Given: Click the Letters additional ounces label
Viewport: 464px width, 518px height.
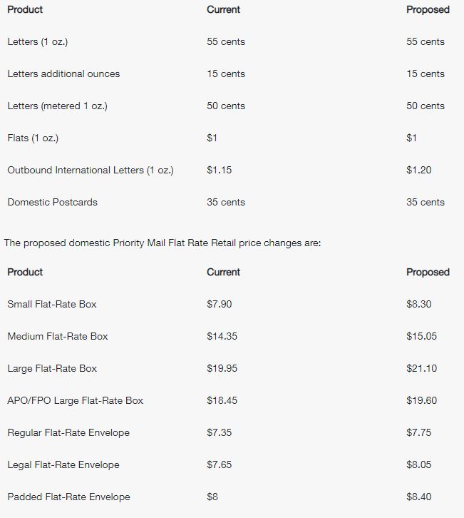Looking at the screenshot, I should click(63, 73).
